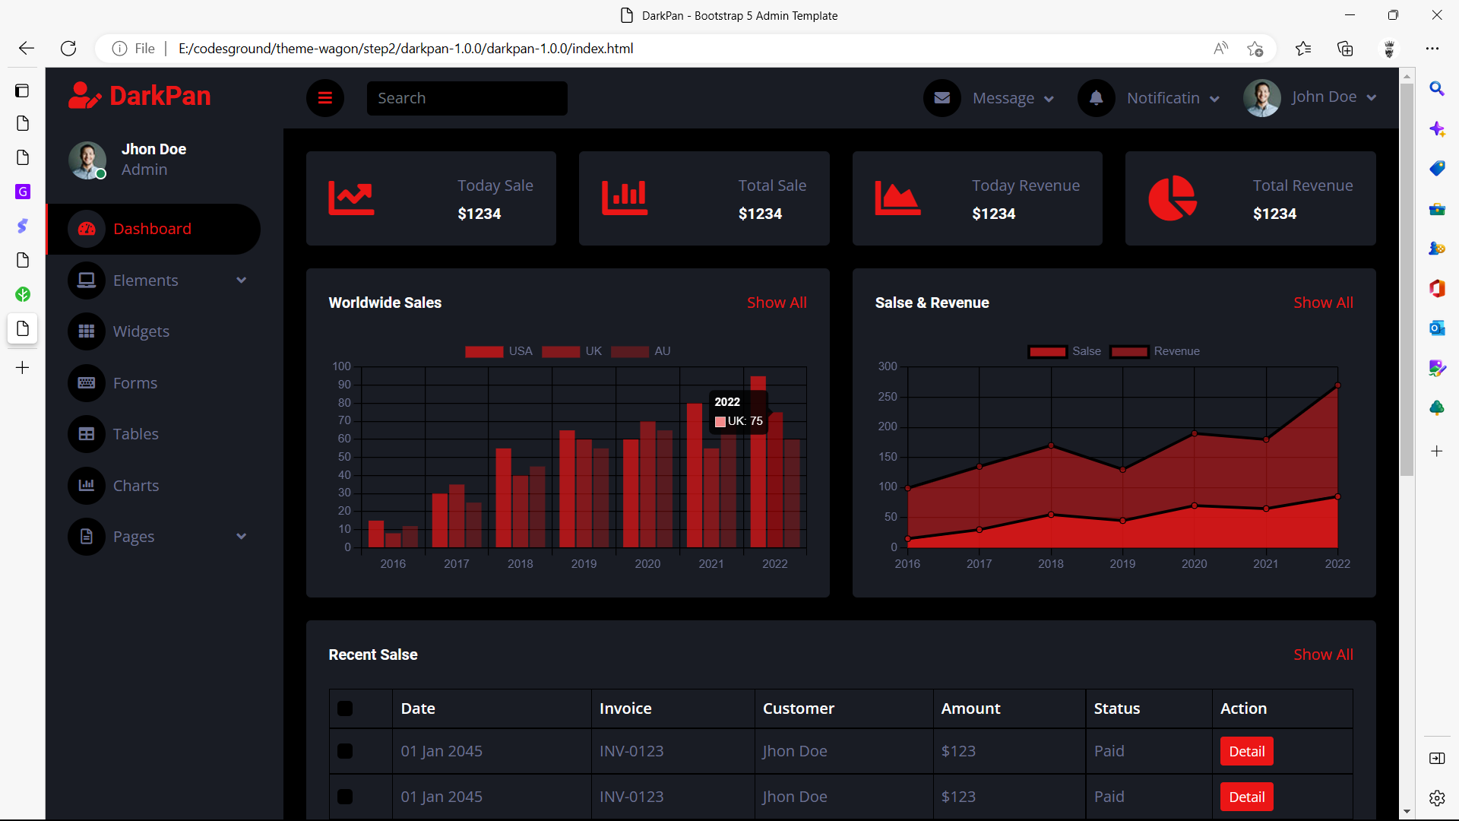The height and width of the screenshot is (821, 1459).
Task: Click the Search input field
Action: pyautogui.click(x=467, y=98)
